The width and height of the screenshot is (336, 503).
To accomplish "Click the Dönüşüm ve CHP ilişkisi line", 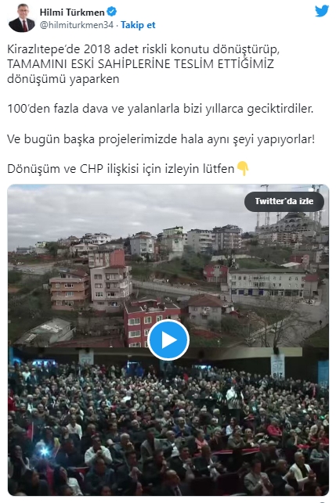I will (x=121, y=168).
